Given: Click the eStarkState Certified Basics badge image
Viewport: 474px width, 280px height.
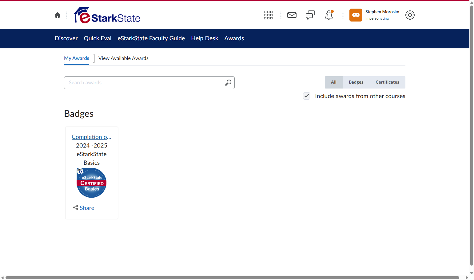Looking at the screenshot, I should point(92,183).
